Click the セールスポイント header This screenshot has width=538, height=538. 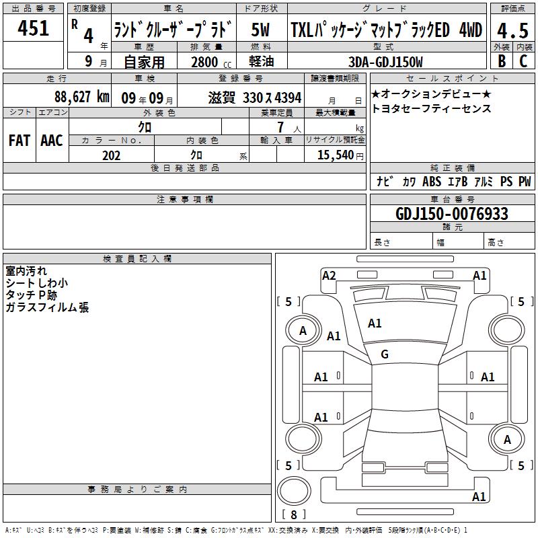coord(452,79)
